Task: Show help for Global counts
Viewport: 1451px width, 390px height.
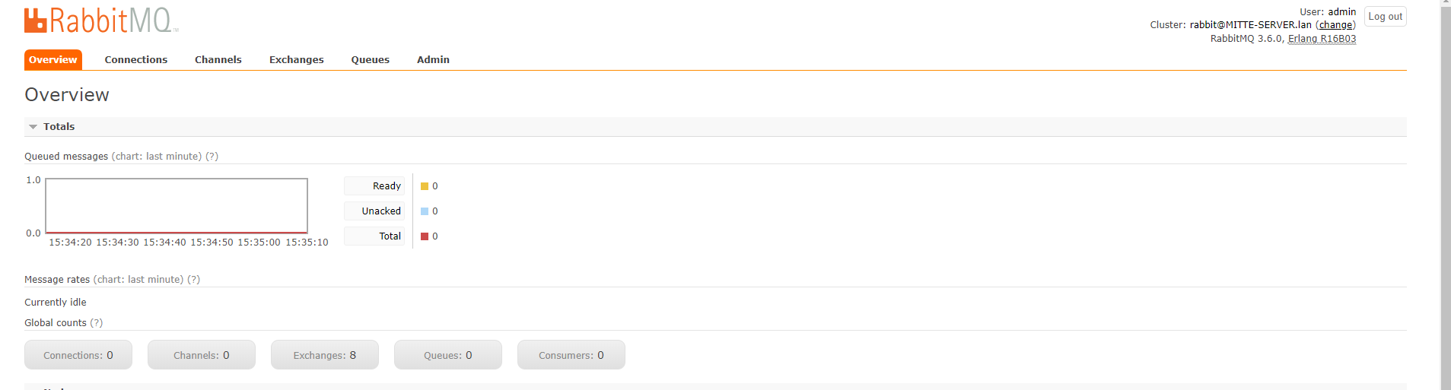Action: [97, 323]
